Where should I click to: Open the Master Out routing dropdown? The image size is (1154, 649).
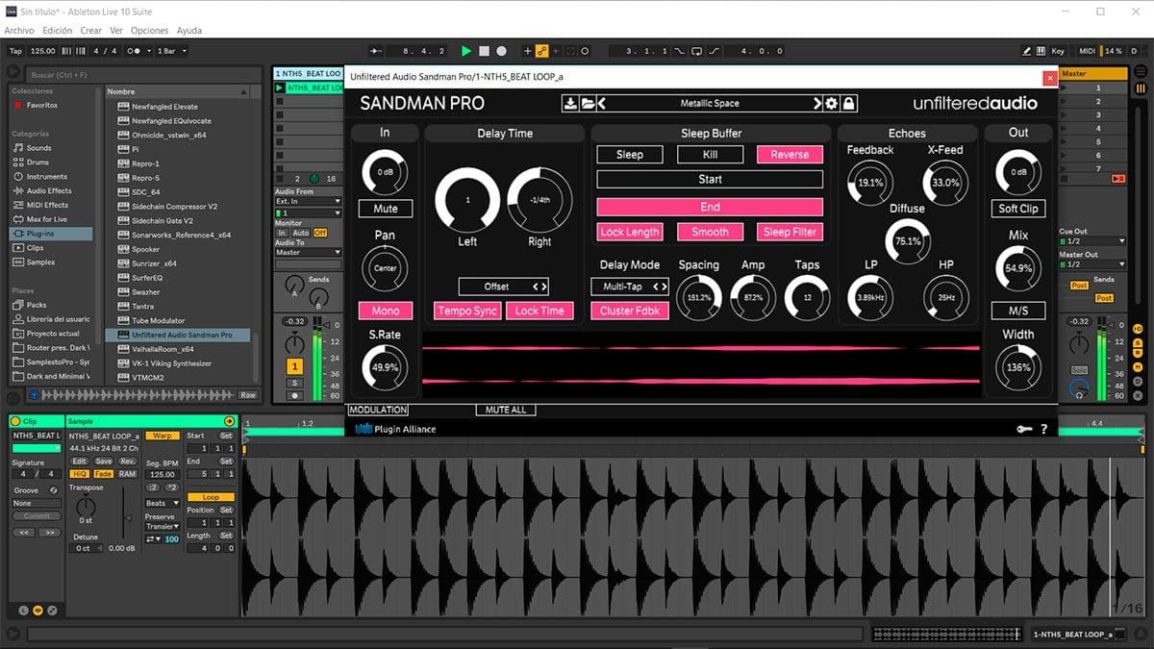(1092, 264)
